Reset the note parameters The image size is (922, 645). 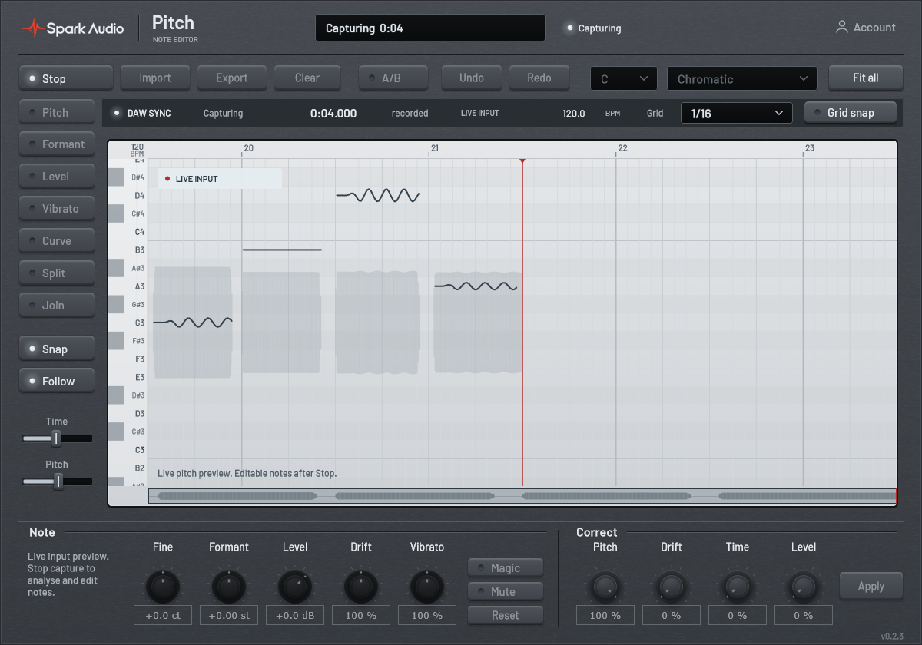[x=506, y=616]
